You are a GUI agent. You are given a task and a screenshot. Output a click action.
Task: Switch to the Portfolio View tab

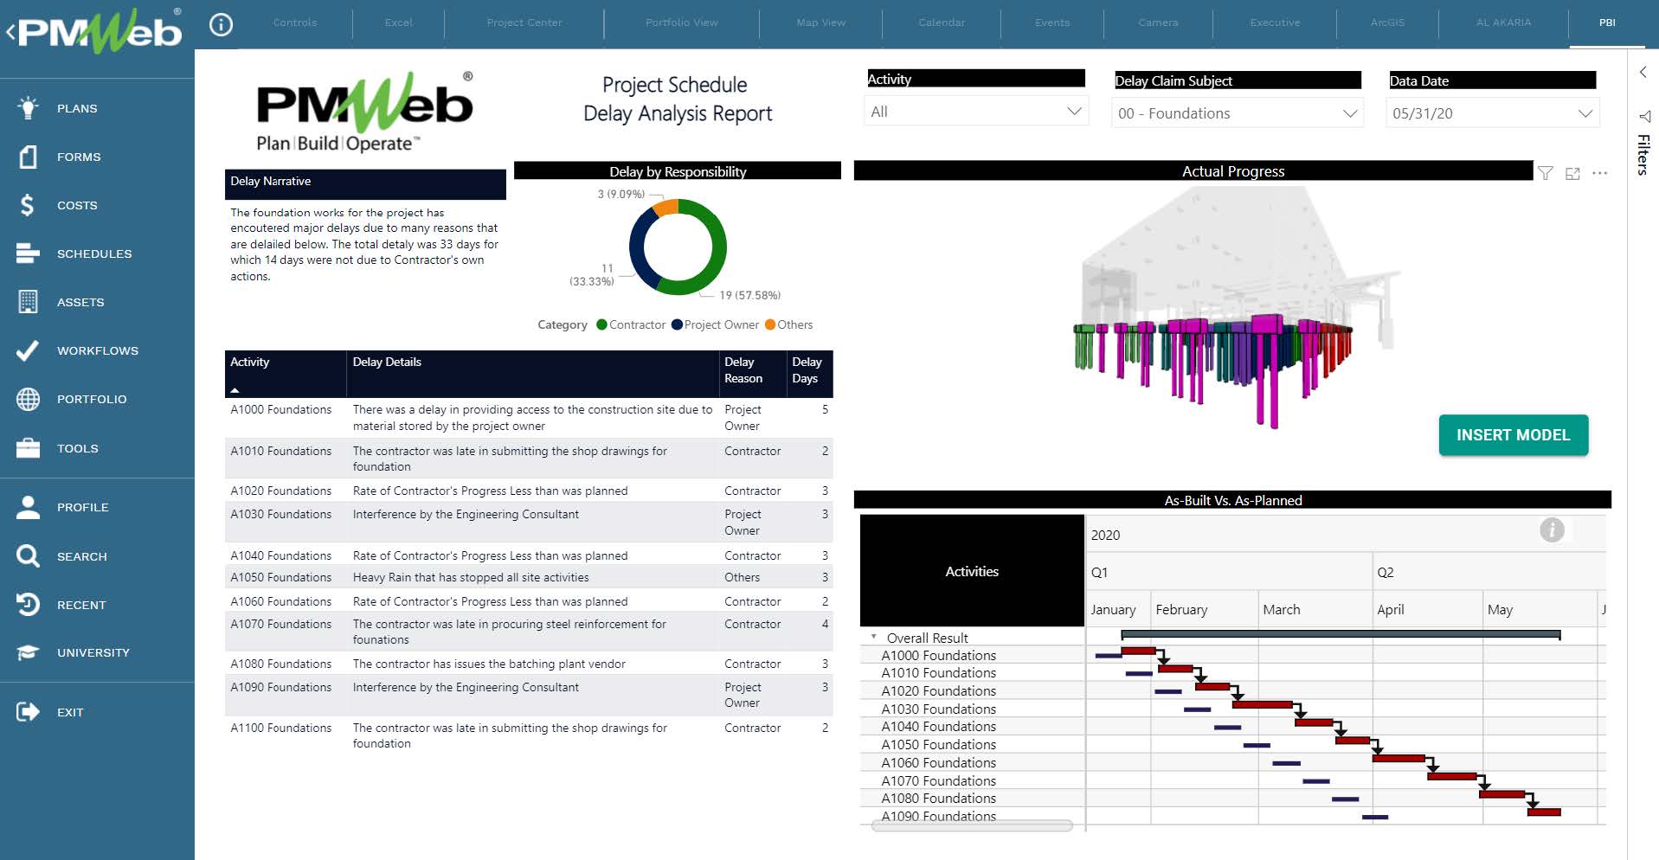pos(682,22)
